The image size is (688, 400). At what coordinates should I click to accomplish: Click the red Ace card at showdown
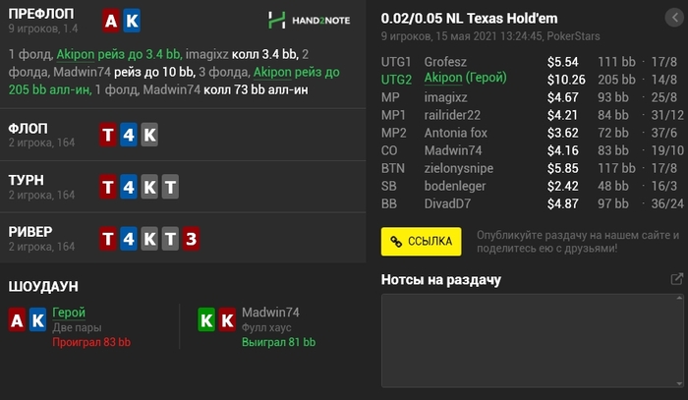[x=17, y=319]
